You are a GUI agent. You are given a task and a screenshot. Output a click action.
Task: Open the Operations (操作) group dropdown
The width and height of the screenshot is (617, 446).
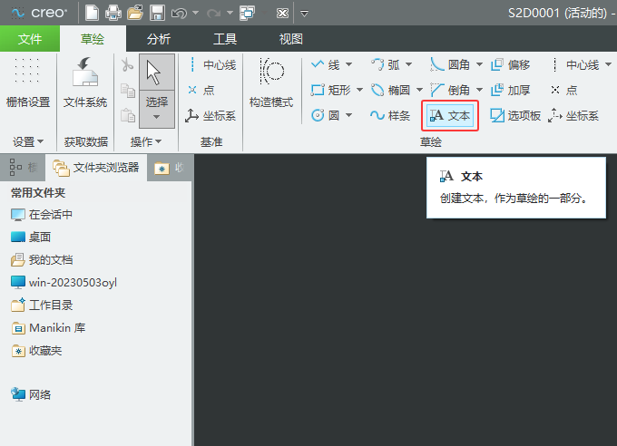pos(146,141)
